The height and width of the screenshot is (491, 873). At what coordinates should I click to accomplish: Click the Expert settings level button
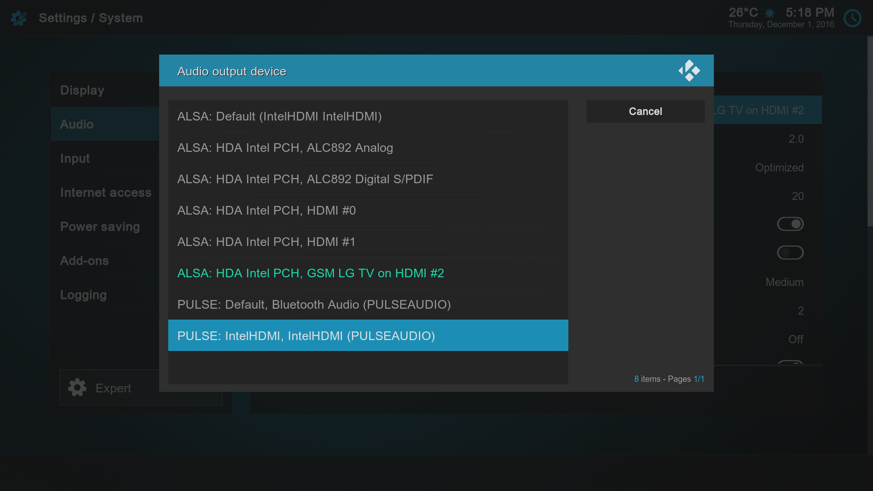coord(113,388)
